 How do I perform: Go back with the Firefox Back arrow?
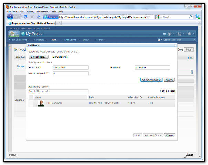10,17
